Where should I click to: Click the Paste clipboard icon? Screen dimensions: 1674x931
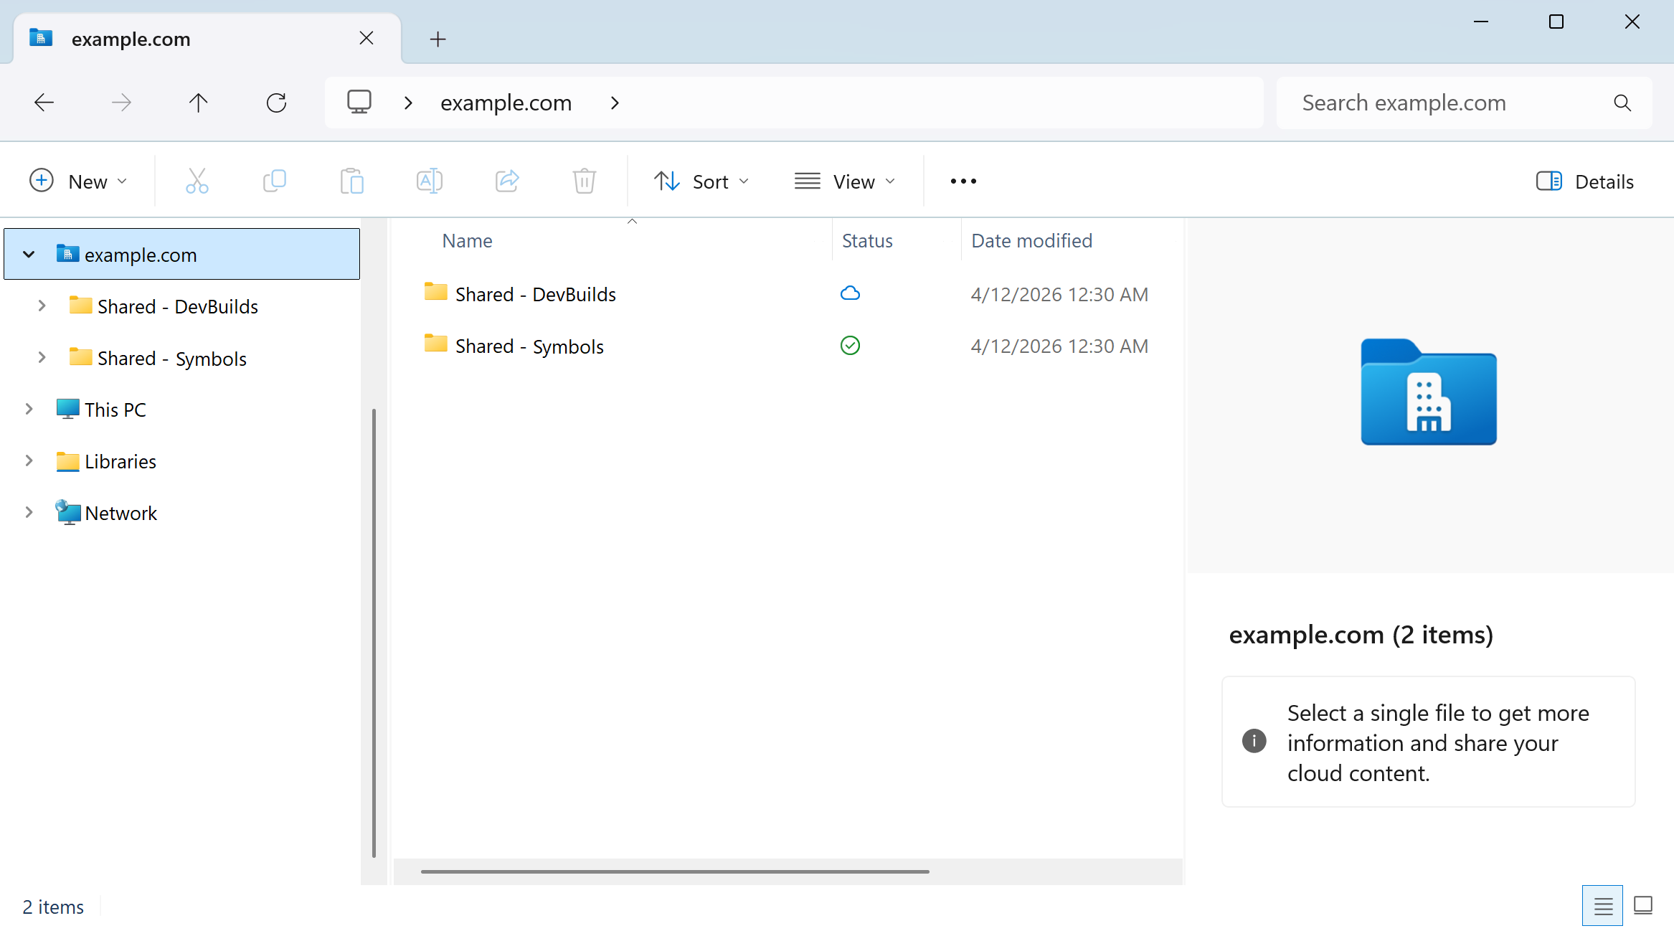pyautogui.click(x=351, y=181)
